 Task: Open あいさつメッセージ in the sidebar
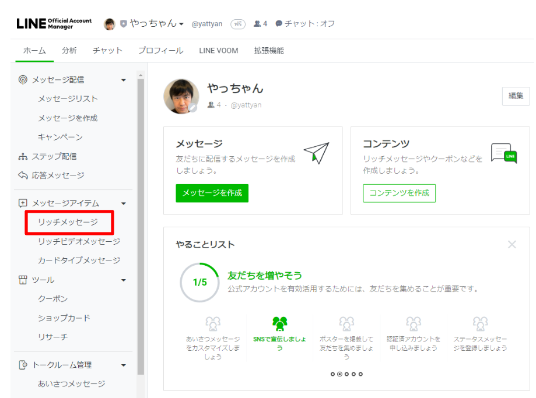pyautogui.click(x=71, y=383)
